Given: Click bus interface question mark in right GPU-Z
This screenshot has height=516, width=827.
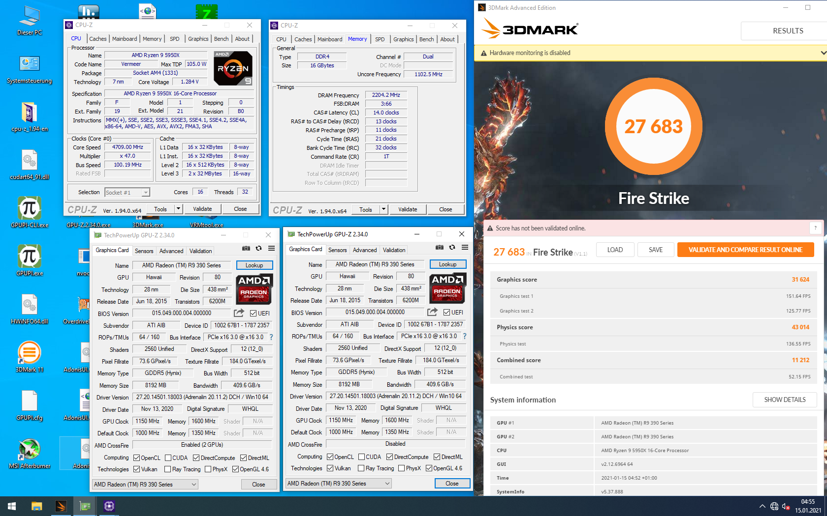Looking at the screenshot, I should click(465, 336).
